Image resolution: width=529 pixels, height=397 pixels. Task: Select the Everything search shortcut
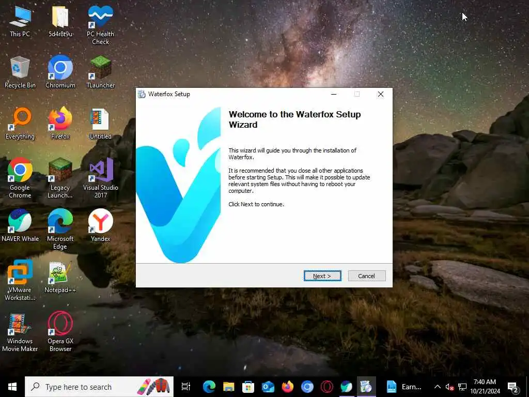[x=20, y=124]
